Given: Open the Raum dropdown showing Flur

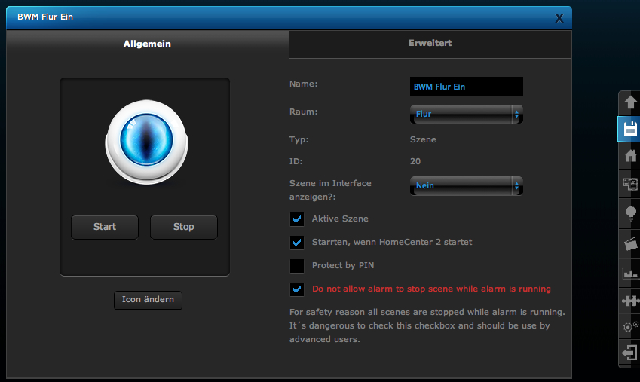Looking at the screenshot, I should point(466,115).
